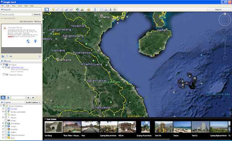View in Google Maps with the toolbar icon
Screen dimensions: 232x141
(115, 9)
